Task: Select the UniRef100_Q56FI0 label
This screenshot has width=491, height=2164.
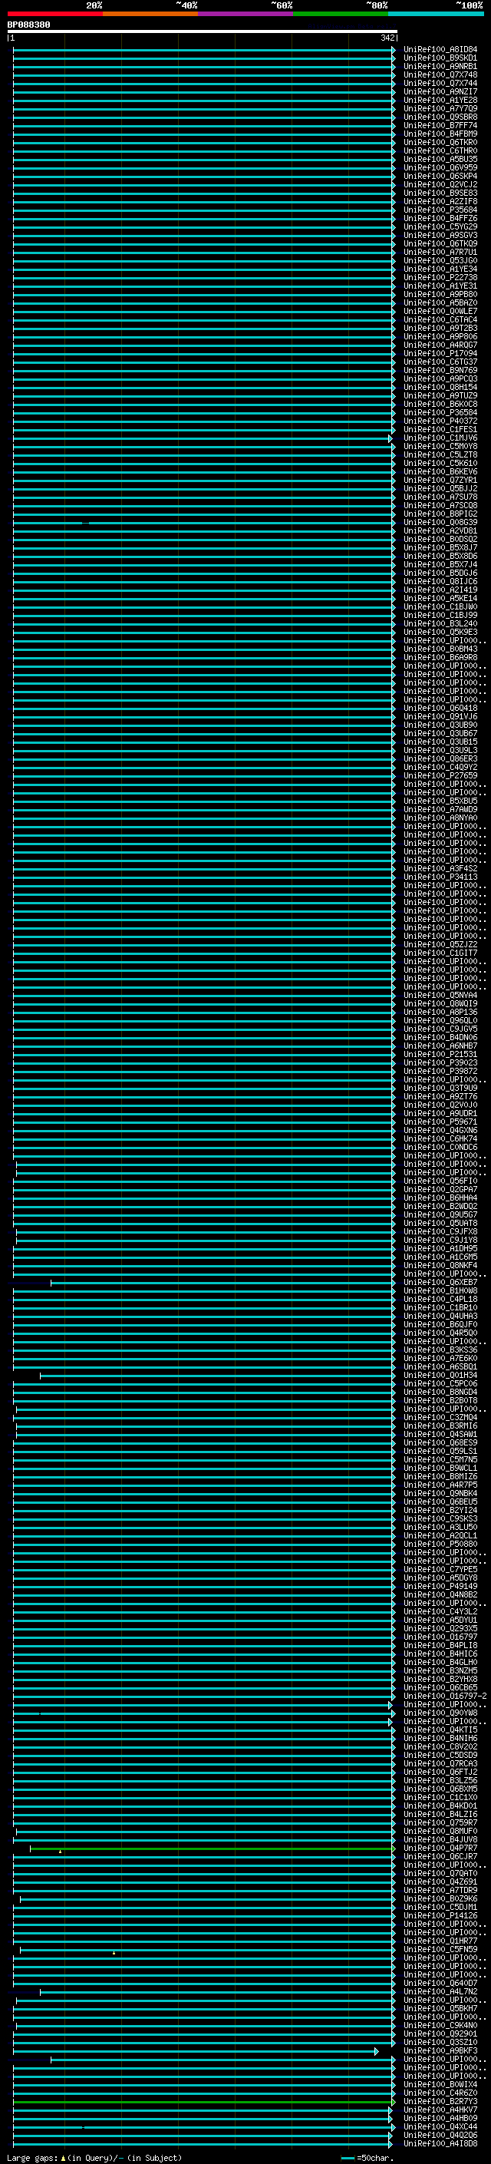Action: (440, 1181)
